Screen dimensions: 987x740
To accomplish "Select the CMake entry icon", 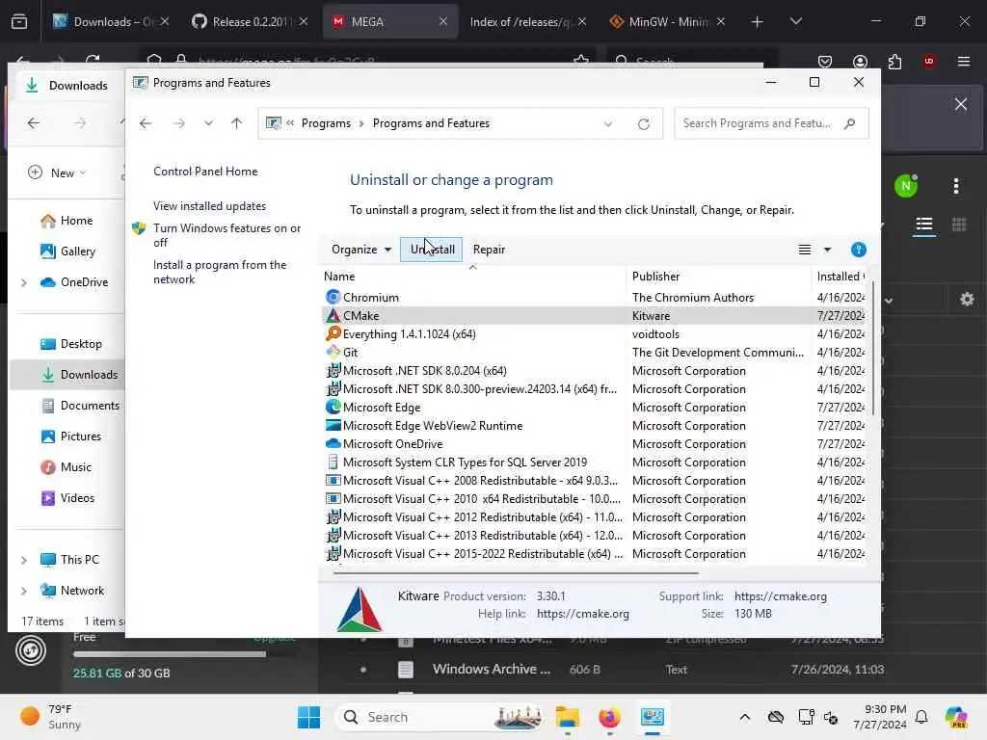I will [x=333, y=316].
